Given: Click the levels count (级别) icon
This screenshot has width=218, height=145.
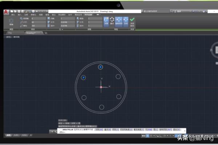Looking at the screenshot, I should point(78,18).
